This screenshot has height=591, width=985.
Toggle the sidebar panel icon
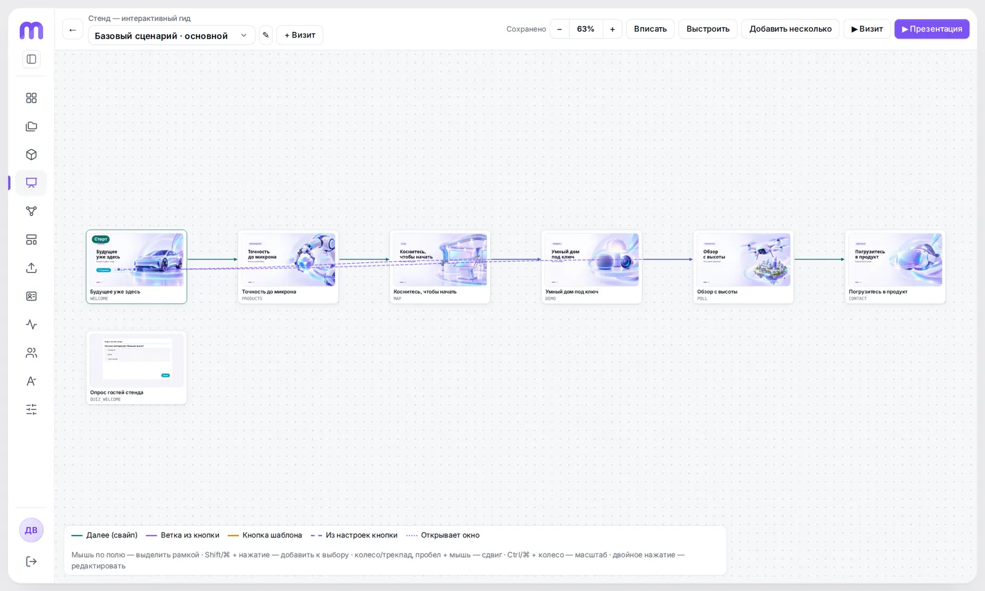31,59
